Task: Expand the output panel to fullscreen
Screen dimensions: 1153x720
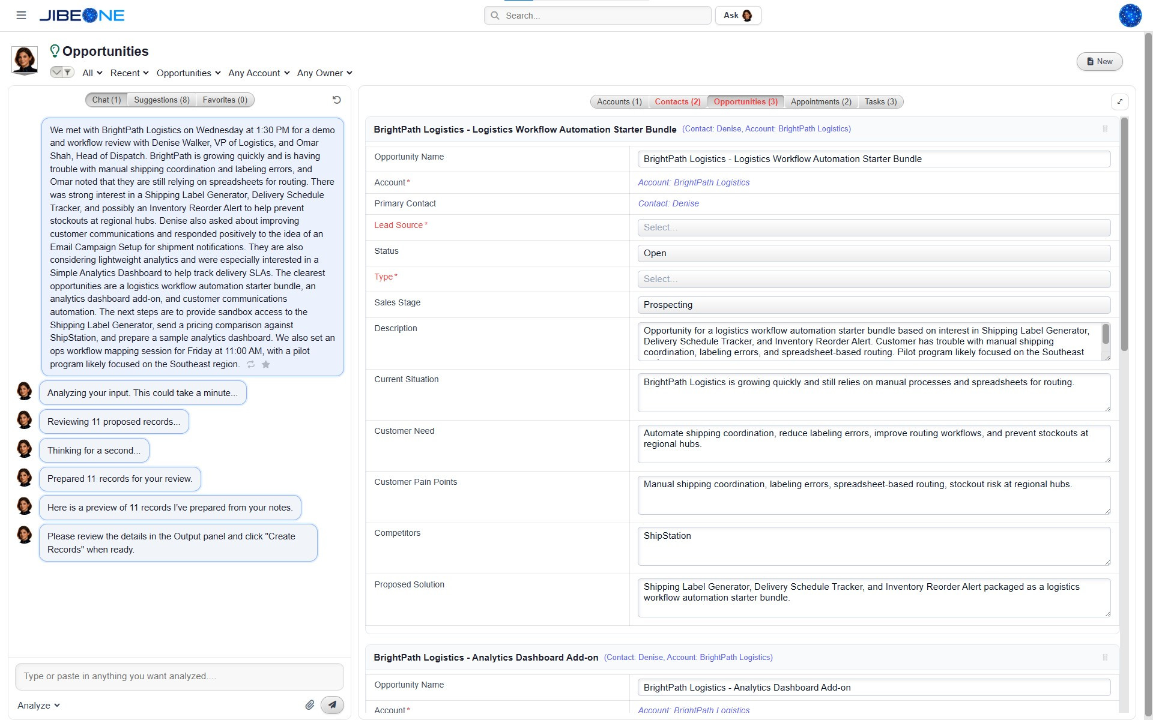Action: (1119, 102)
